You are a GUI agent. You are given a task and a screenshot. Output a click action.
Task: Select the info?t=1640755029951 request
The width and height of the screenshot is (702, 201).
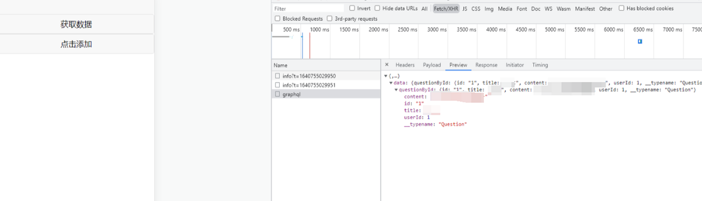point(326,85)
